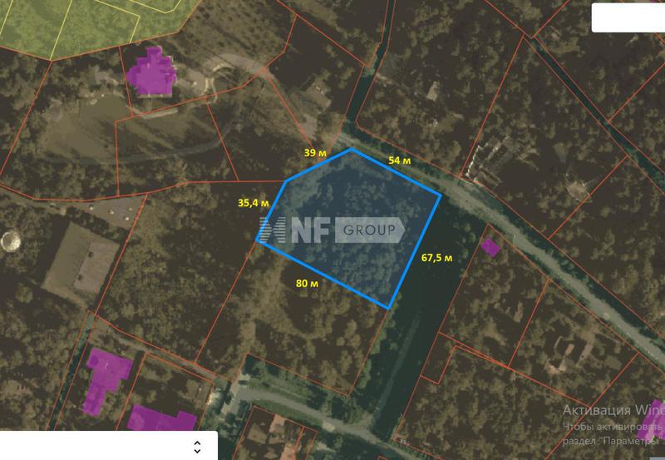The width and height of the screenshot is (665, 460).
Task: Click the round white dome structure on left
Action: click(x=10, y=240)
